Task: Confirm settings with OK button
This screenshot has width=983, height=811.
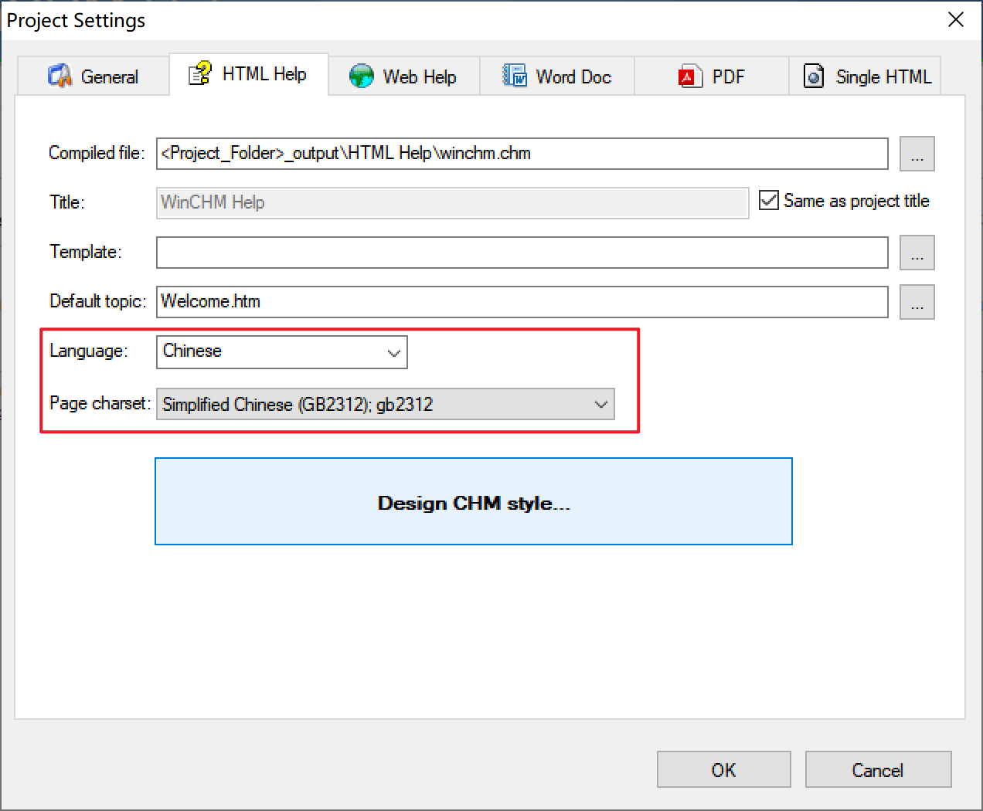Action: 723,770
